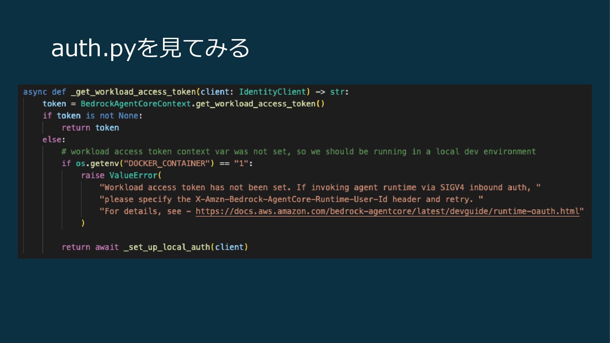
Task: Click the closing yellow parenthesis of ValueError
Action: pyautogui.click(x=83, y=223)
